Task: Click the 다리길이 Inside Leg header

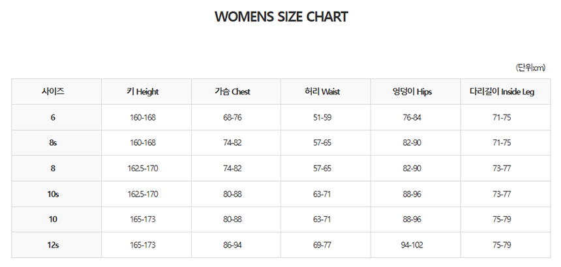Action: point(502,92)
